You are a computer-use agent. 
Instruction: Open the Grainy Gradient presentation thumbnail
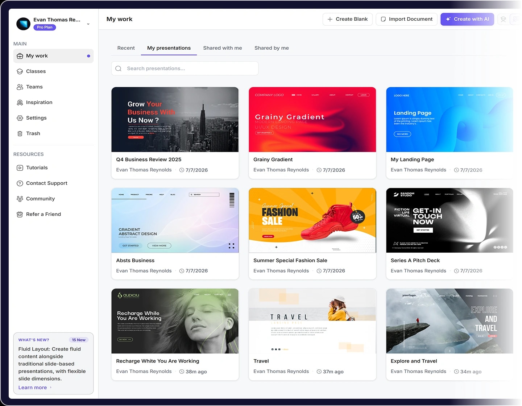tap(312, 120)
